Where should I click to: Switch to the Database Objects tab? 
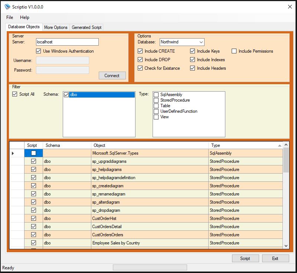click(24, 27)
